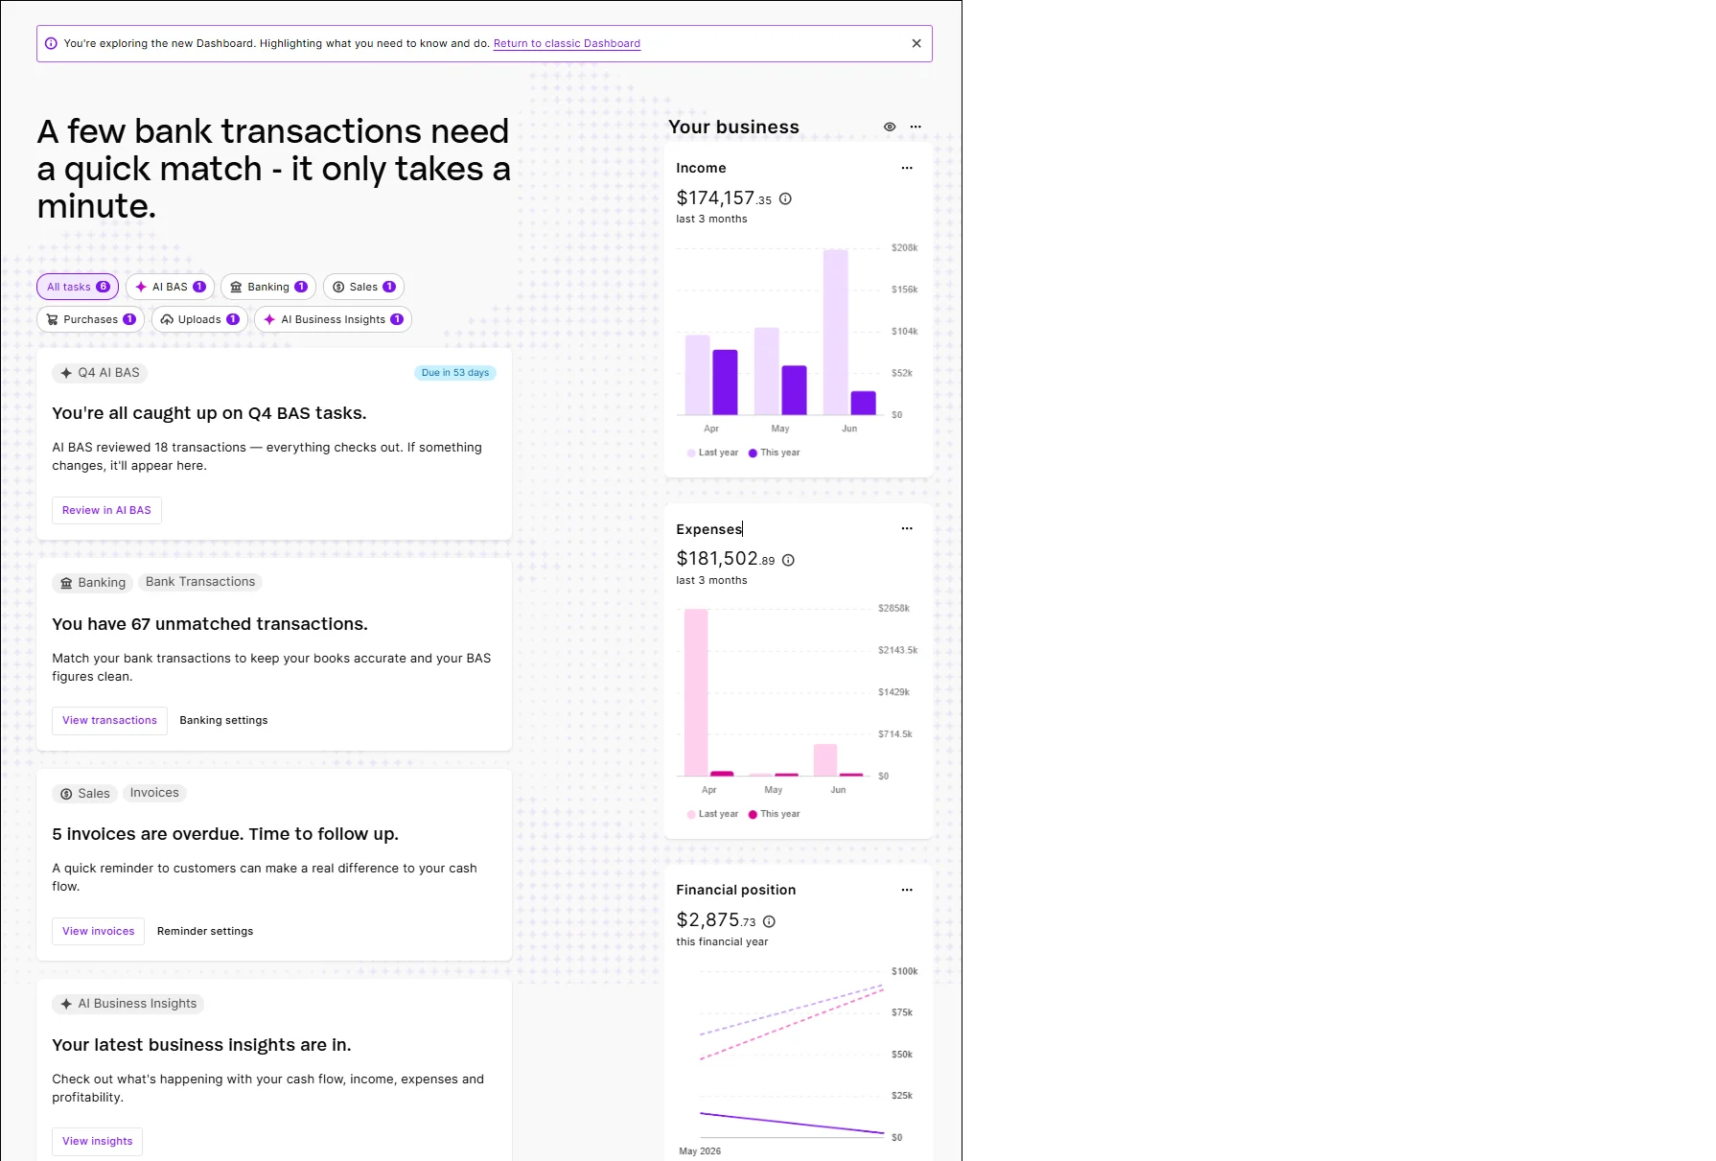Filter tasks by Banking
This screenshot has height=1161, width=1716.
(x=268, y=287)
